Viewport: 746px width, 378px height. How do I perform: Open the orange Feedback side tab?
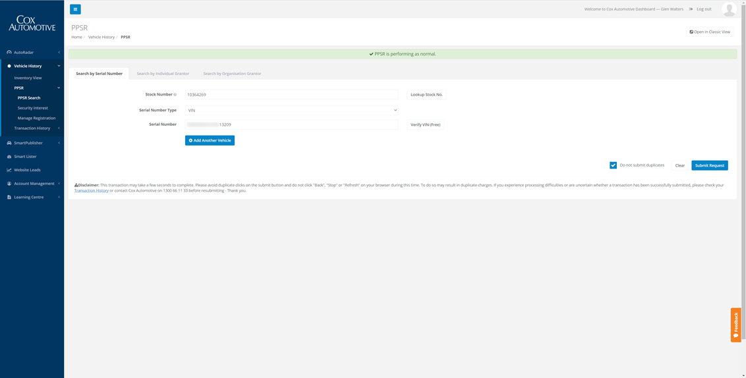[x=735, y=325]
